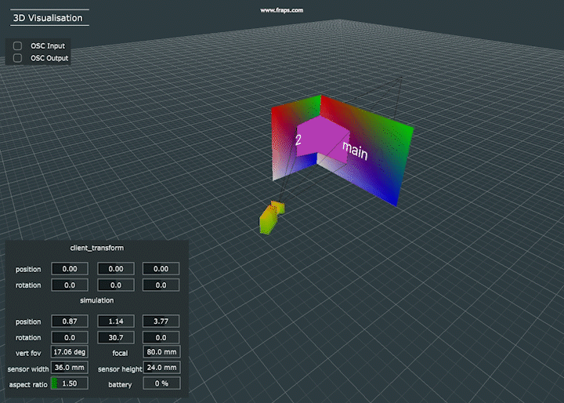Click the battery 0 % field

pos(162,383)
